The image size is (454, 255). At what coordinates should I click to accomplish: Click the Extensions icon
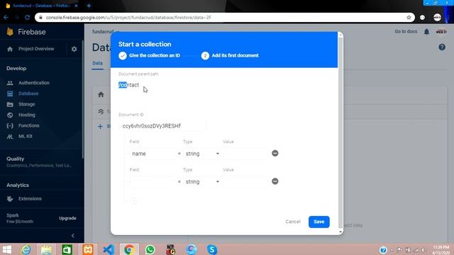click(x=10, y=199)
